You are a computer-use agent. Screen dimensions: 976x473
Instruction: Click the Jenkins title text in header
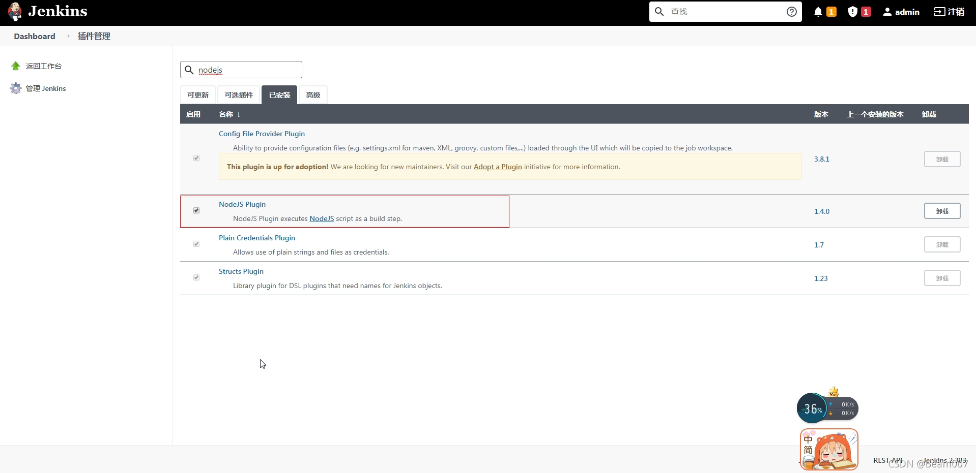pyautogui.click(x=58, y=11)
